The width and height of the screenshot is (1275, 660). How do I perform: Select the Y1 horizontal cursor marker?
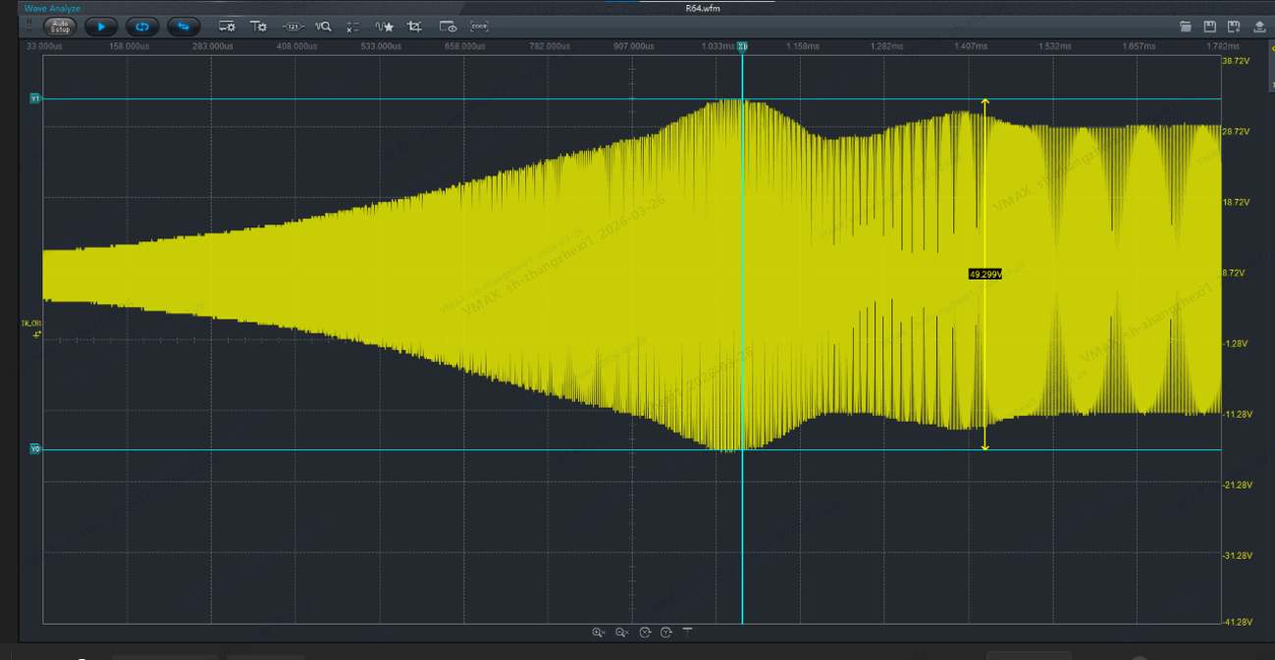pos(35,99)
